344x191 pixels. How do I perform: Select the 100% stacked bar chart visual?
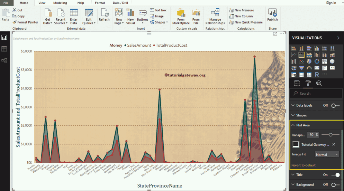325,48
